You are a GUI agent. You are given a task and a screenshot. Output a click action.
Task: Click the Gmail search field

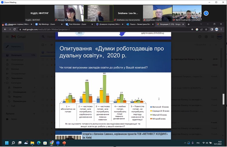click(51, 37)
